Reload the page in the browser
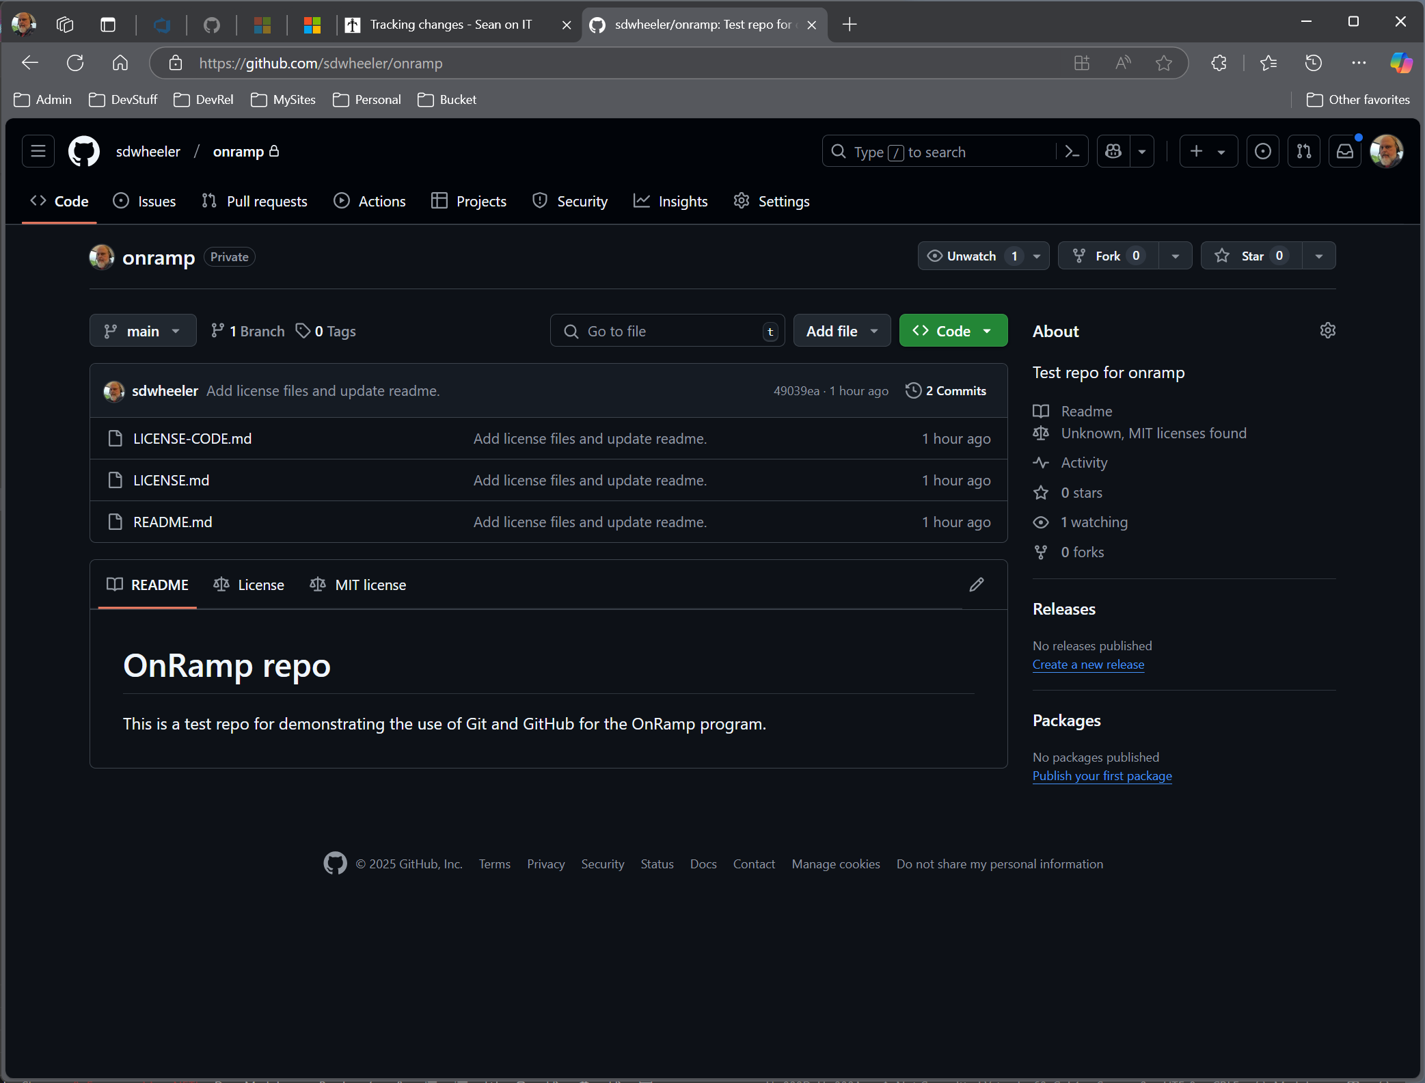The image size is (1425, 1083). click(x=75, y=63)
